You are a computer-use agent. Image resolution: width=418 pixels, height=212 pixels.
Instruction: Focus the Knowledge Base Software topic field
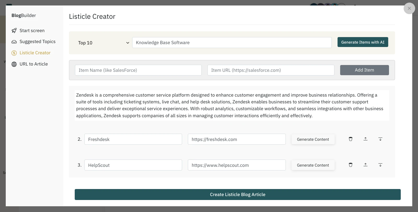pos(232,43)
